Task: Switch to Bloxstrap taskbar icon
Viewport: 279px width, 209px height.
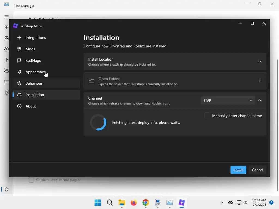Action: (182, 202)
